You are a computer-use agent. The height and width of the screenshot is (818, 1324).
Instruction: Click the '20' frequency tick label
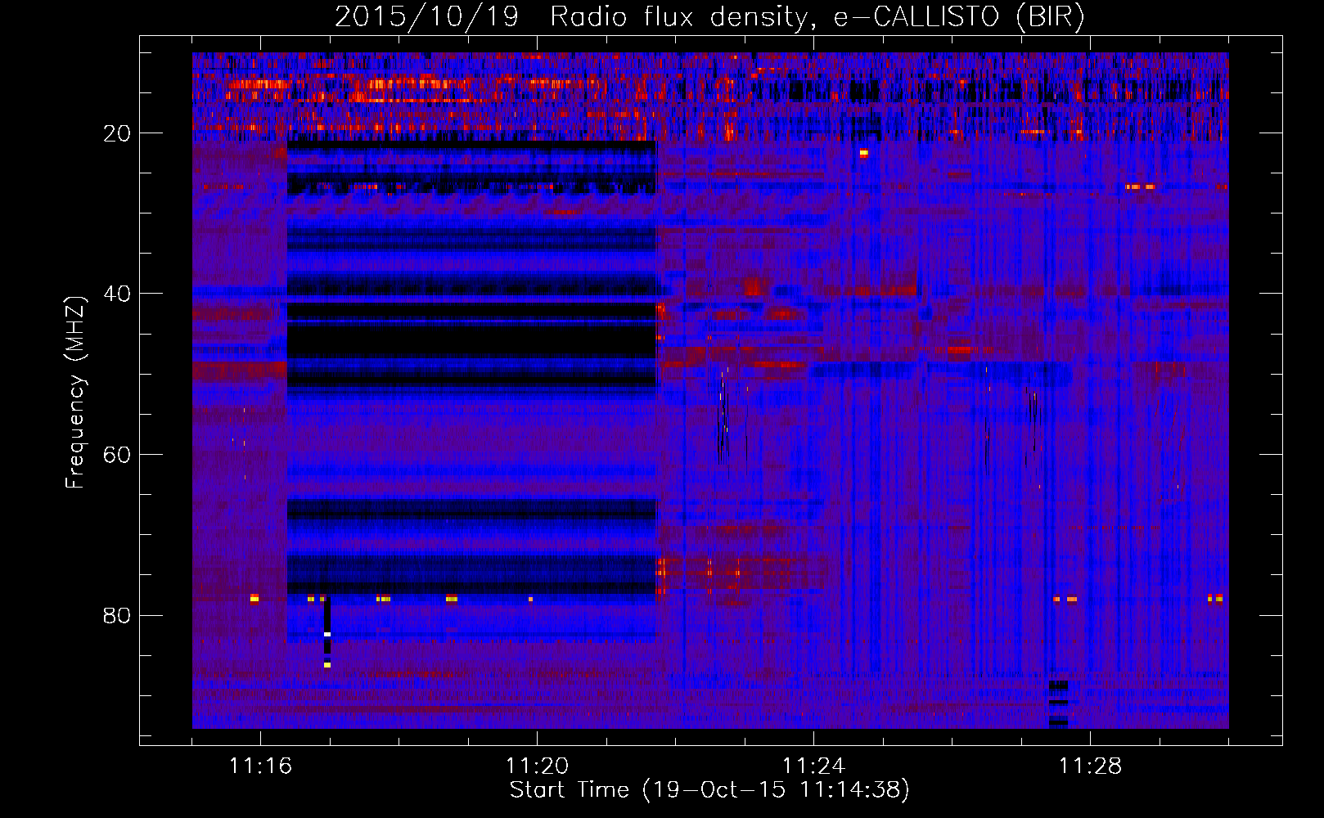[x=118, y=133]
